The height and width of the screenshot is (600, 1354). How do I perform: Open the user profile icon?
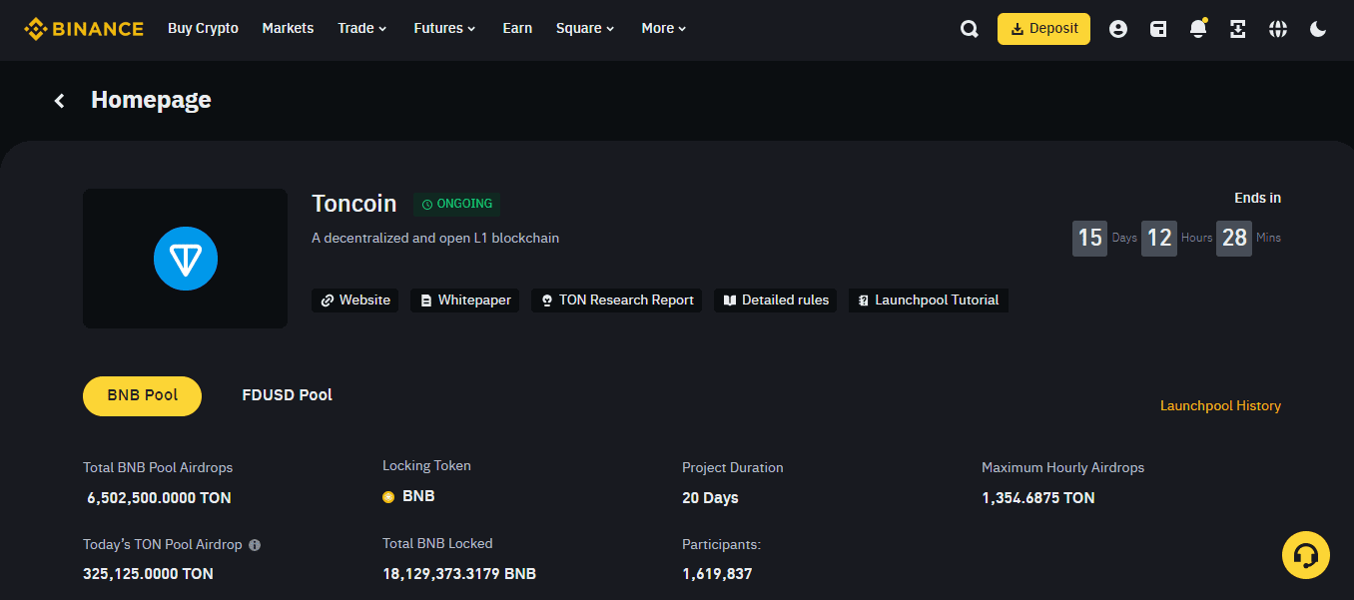(1118, 29)
